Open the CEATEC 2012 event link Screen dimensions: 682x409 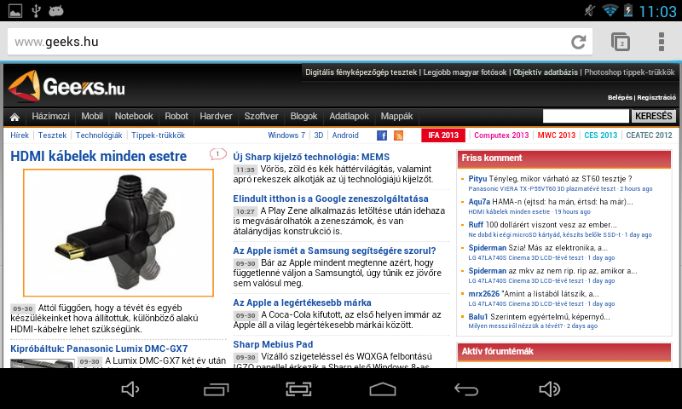(649, 135)
